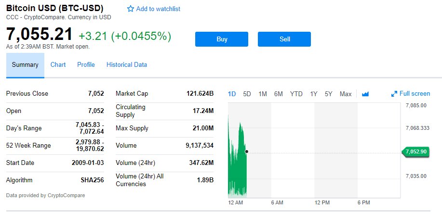Select the 5D chart range
Screen dimensions: 442x214
pos(247,94)
